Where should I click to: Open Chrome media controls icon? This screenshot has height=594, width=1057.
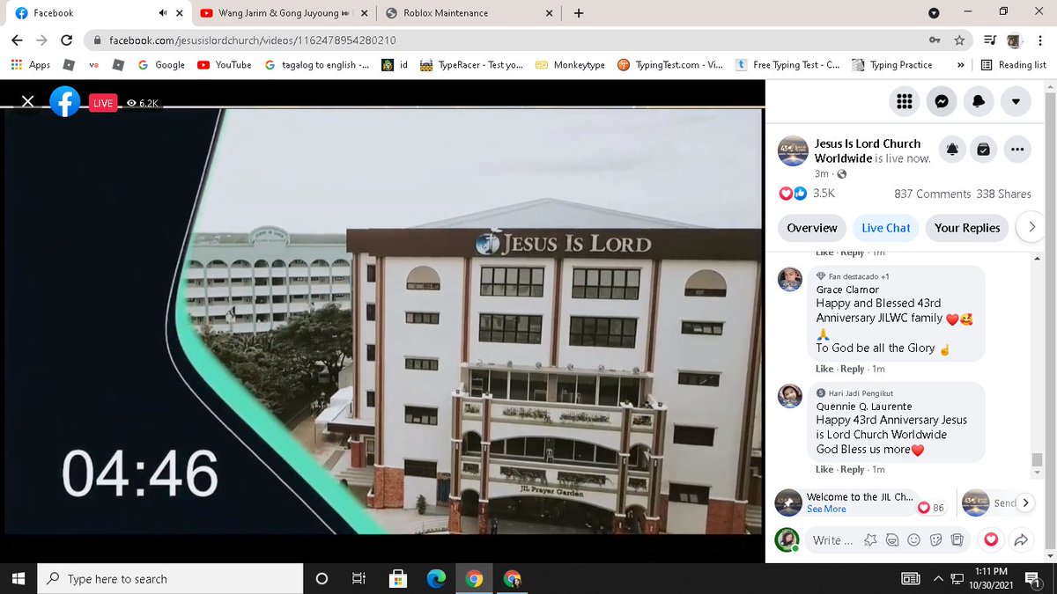coord(990,40)
